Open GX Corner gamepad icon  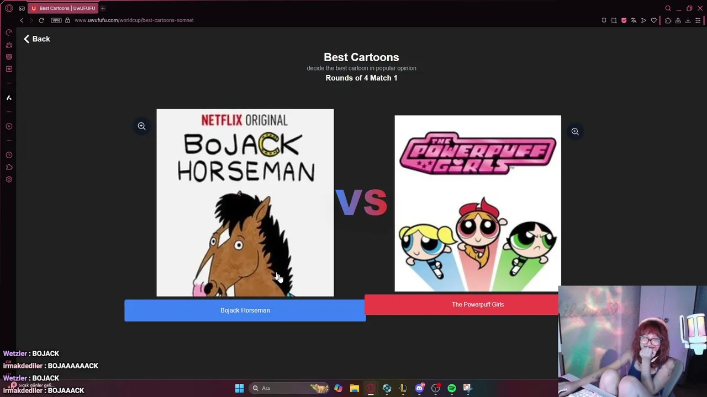[x=22, y=8]
